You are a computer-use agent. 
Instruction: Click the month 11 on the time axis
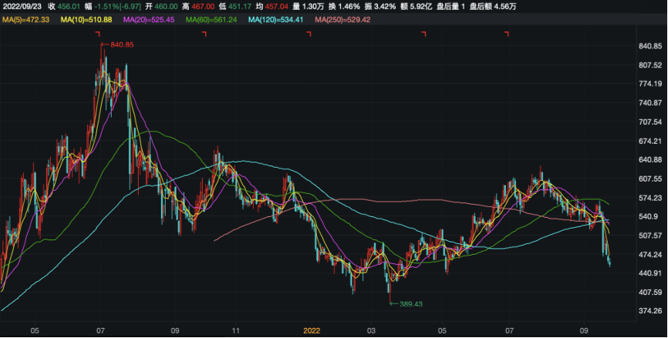[235, 331]
